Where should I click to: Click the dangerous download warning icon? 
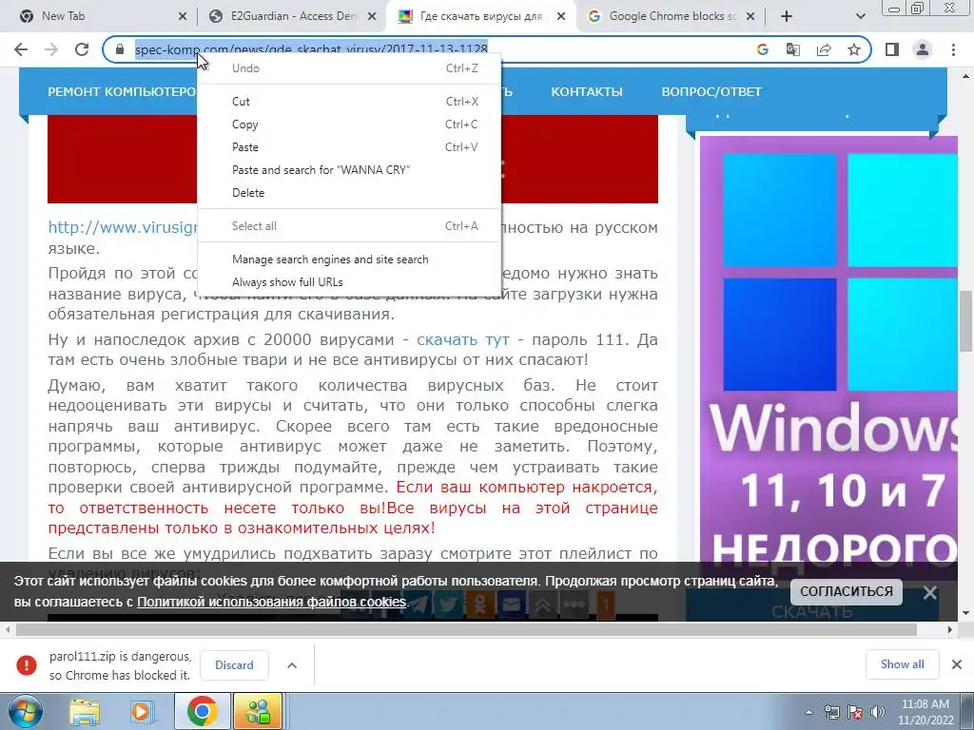pos(27,664)
